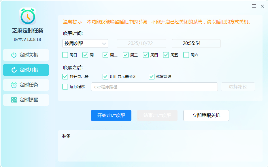Click the refresh icon beside 定时开机
The image size is (268, 167).
14,70
